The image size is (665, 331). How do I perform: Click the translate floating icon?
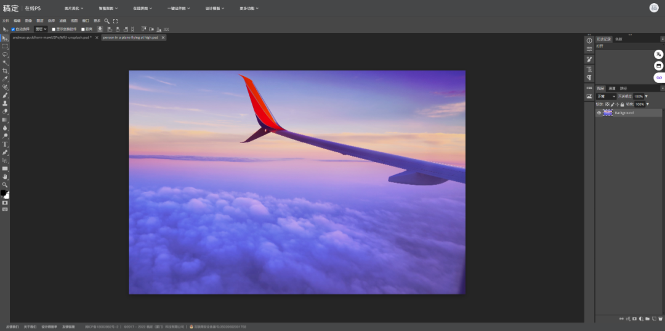point(658,54)
